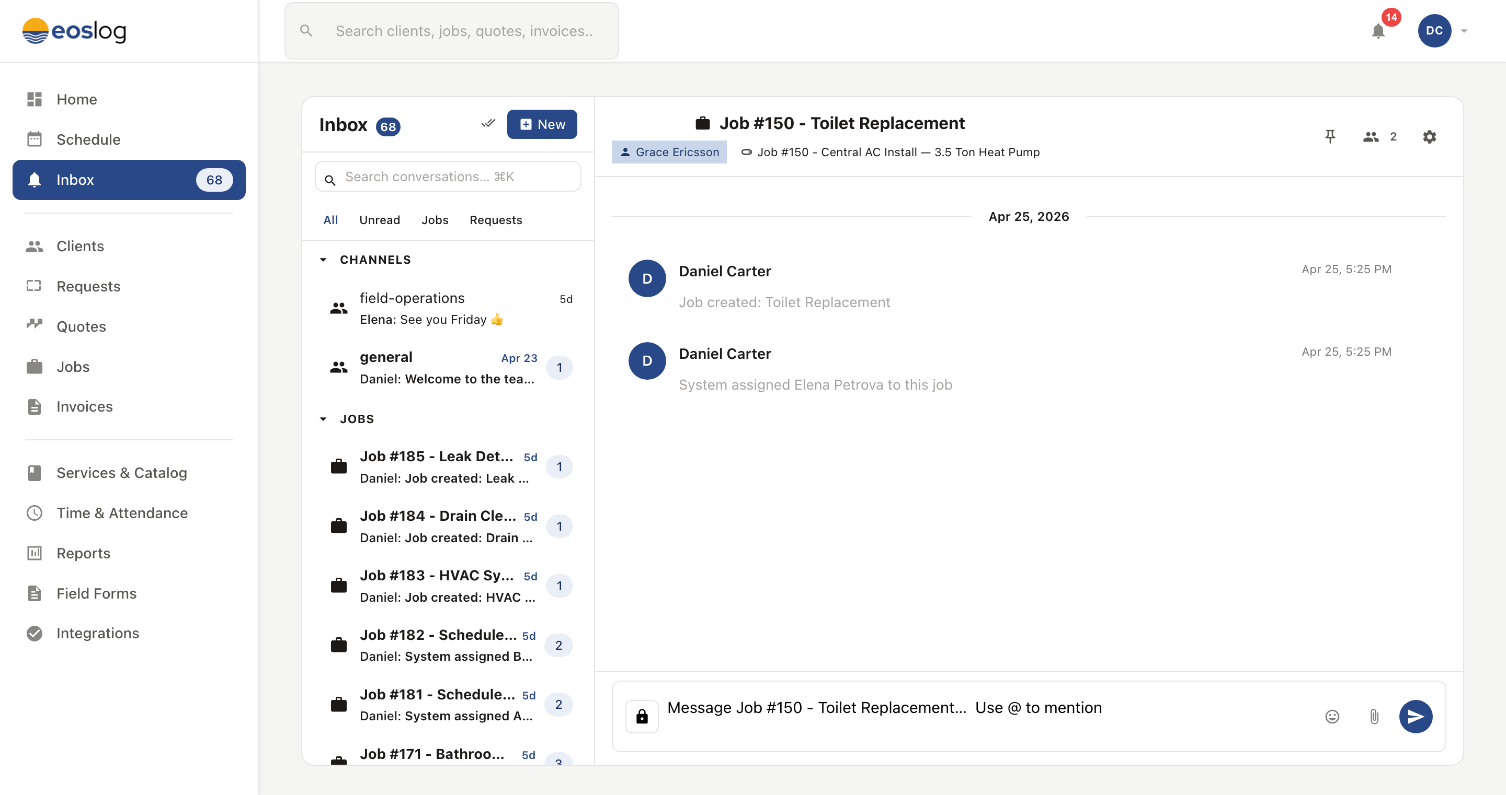
Task: Open Field Forms from the sidebar
Action: click(x=129, y=593)
